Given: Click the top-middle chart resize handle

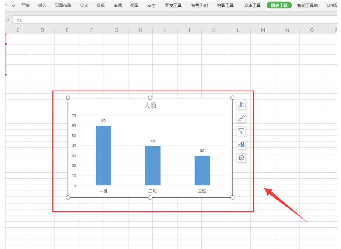Looking at the screenshot, I should pyautogui.click(x=150, y=98).
